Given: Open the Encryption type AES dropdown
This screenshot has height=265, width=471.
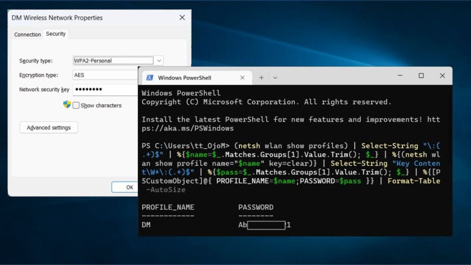Looking at the screenshot, I should pos(105,75).
